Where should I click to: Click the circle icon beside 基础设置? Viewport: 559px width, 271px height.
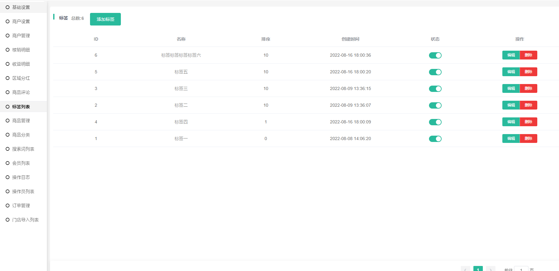(8, 7)
